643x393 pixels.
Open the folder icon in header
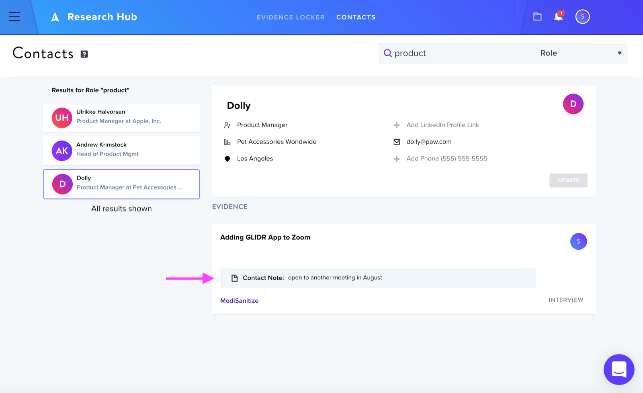(x=537, y=16)
